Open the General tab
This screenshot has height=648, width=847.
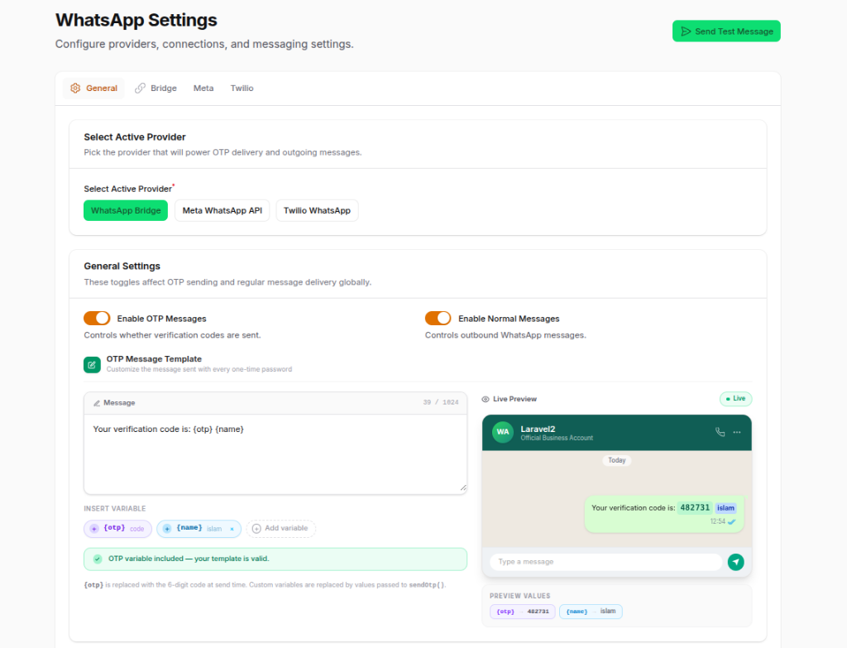[x=93, y=88]
